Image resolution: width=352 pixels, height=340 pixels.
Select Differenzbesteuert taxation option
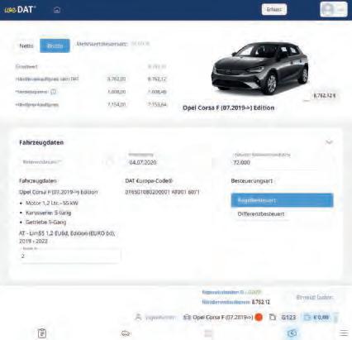(261, 214)
